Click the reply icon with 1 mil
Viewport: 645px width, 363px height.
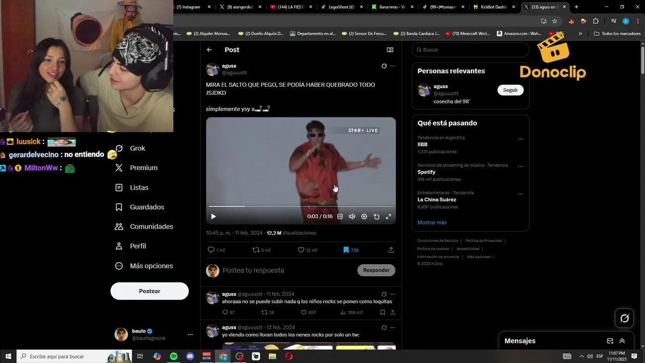pyautogui.click(x=211, y=250)
